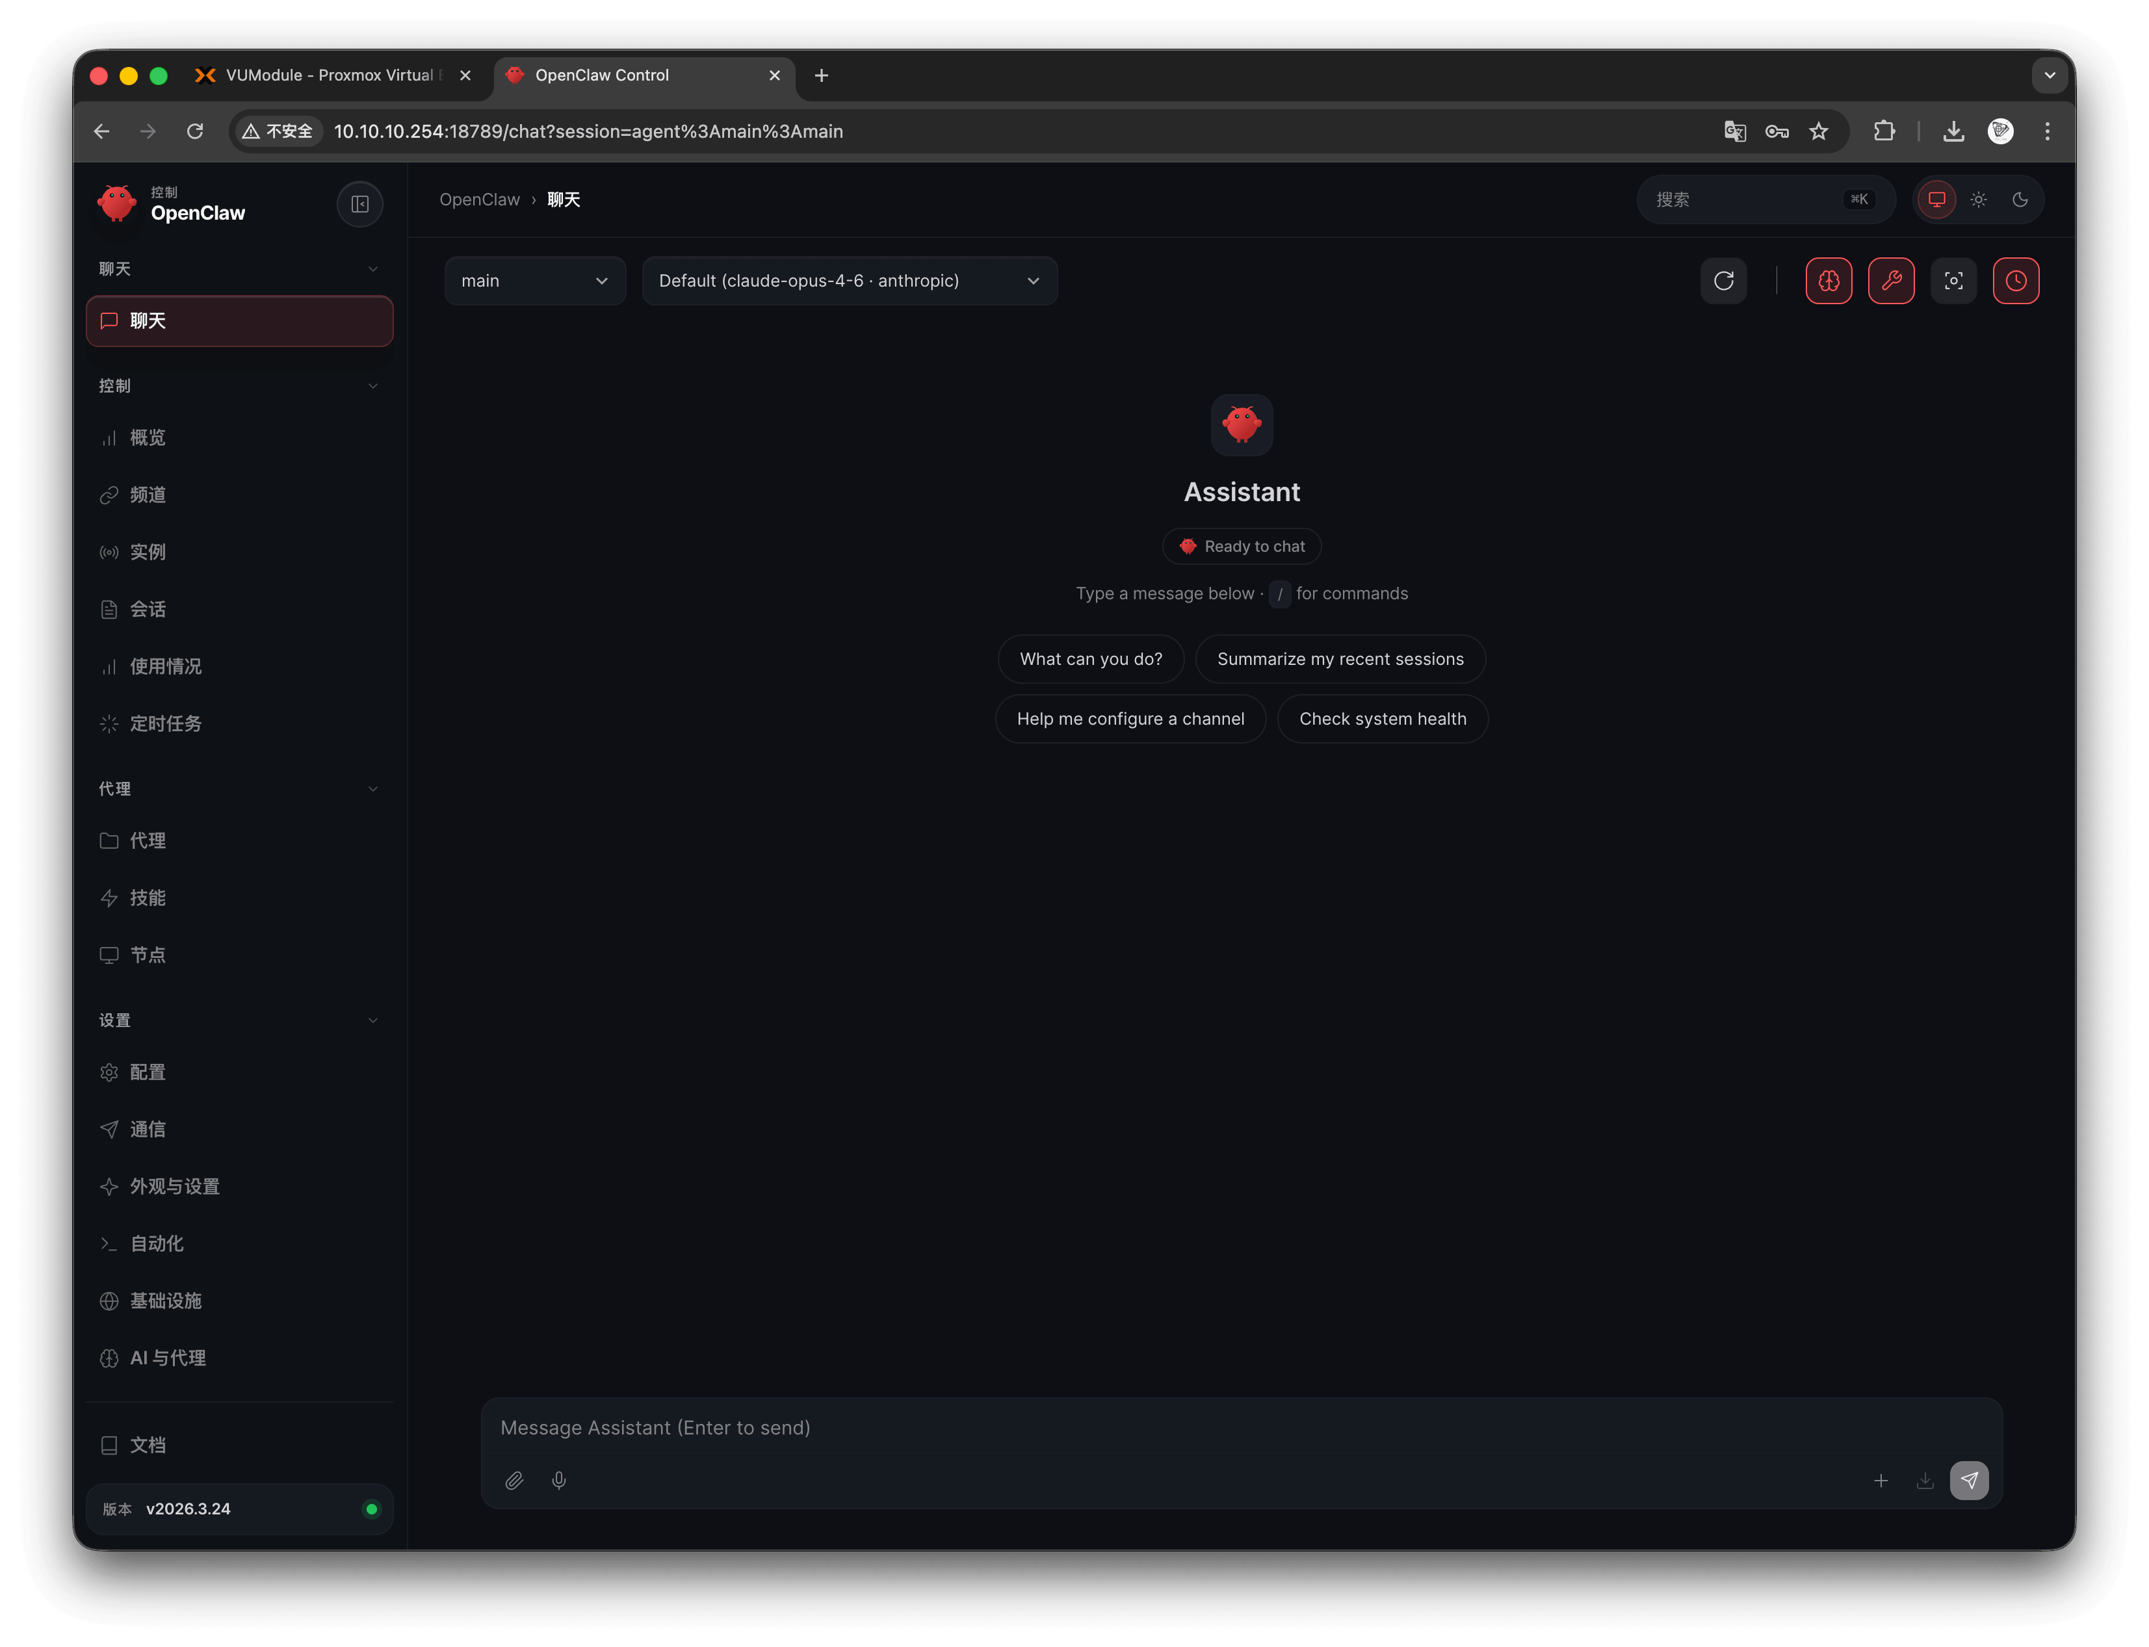Click the OpenClaw logo in sidebar
This screenshot has height=1647, width=2149.
click(116, 204)
